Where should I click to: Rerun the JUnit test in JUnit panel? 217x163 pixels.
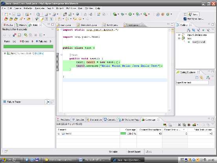26,35
